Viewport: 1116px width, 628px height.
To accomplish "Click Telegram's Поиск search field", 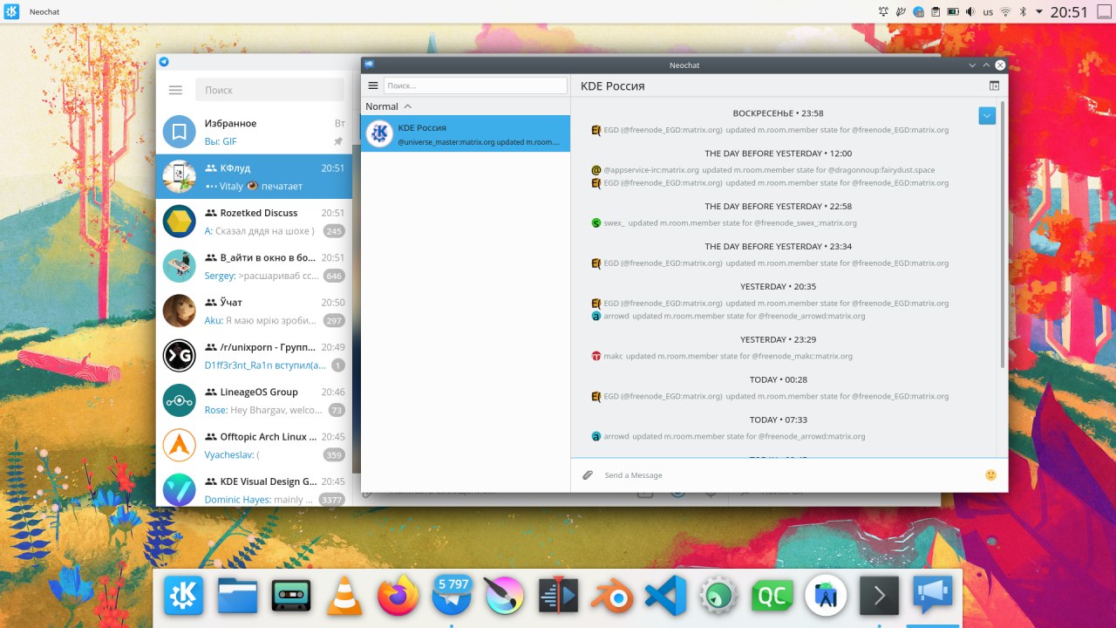I will (269, 90).
